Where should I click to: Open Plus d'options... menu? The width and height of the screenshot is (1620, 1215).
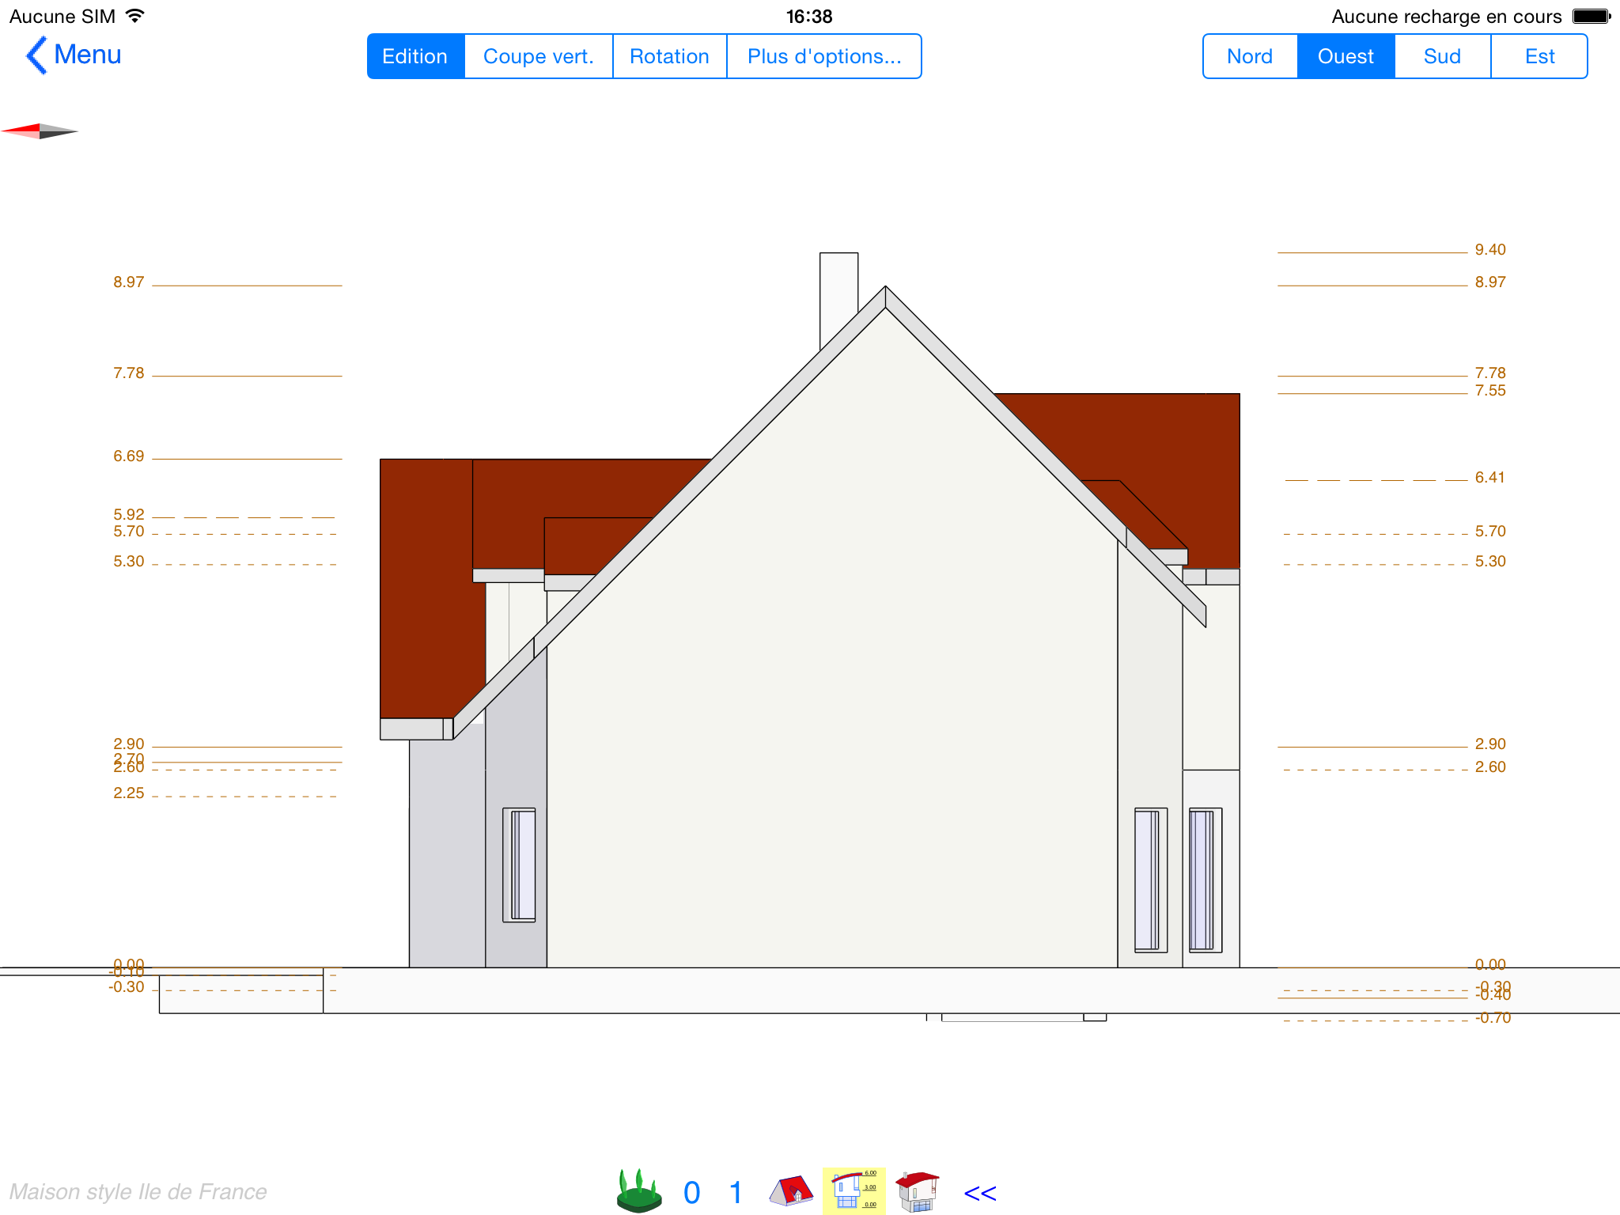[x=823, y=56]
